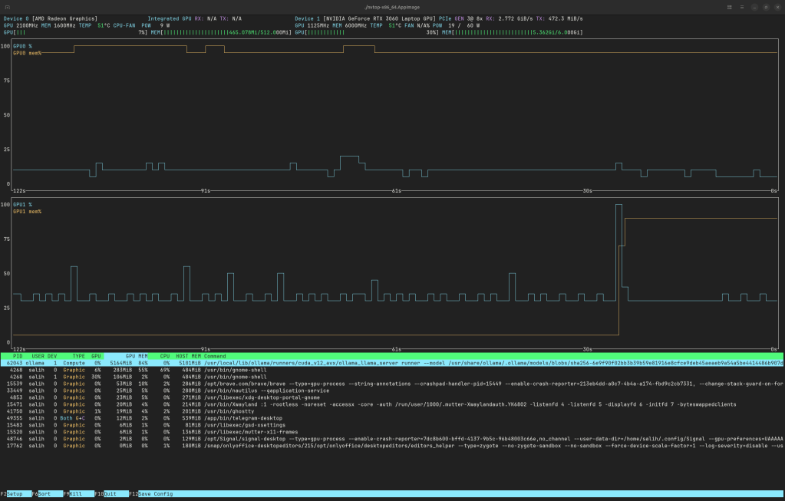
Task: Sort by the PID column header
Action: (17, 356)
